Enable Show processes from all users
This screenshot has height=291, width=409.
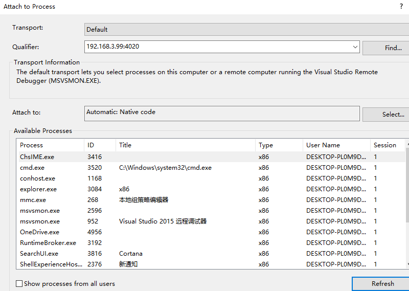tap(19, 283)
